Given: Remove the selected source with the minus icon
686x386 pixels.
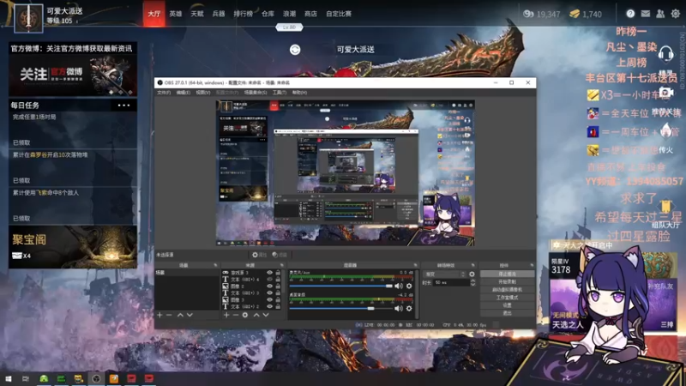Looking at the screenshot, I should point(235,315).
